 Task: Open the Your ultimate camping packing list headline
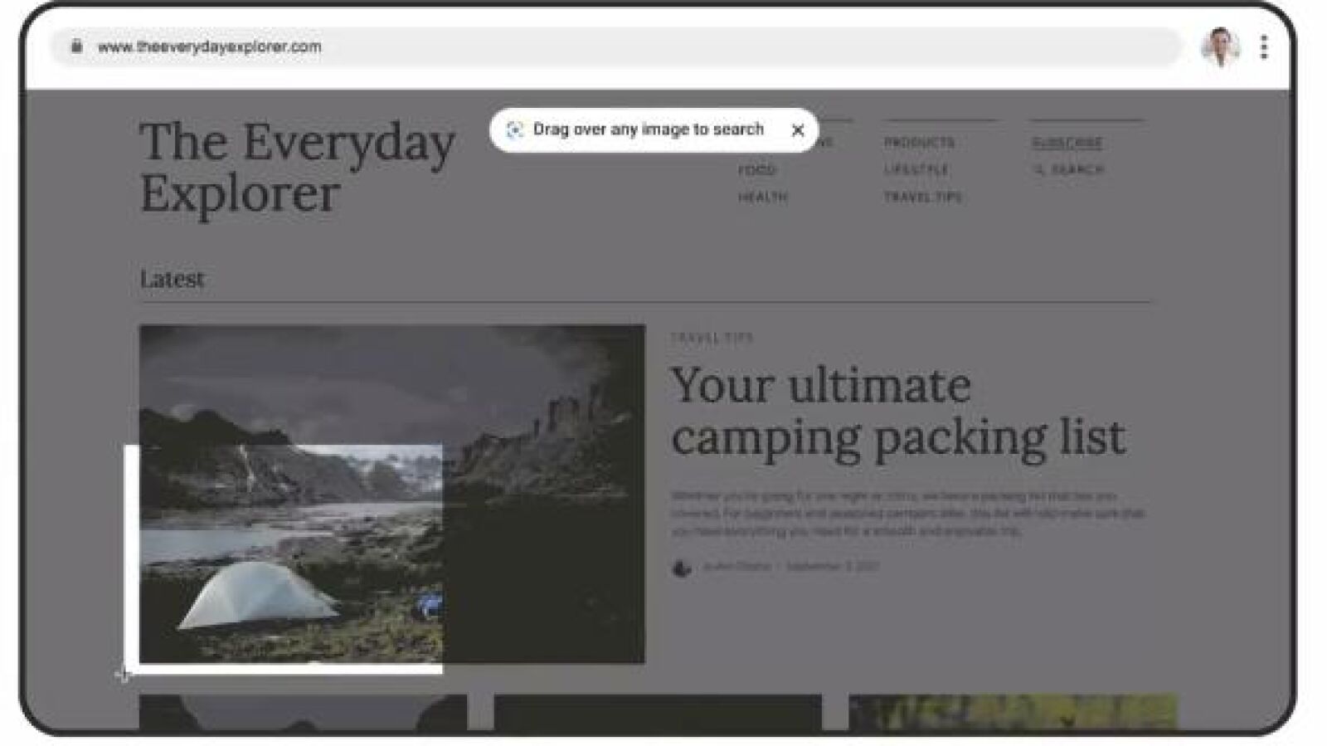click(897, 412)
